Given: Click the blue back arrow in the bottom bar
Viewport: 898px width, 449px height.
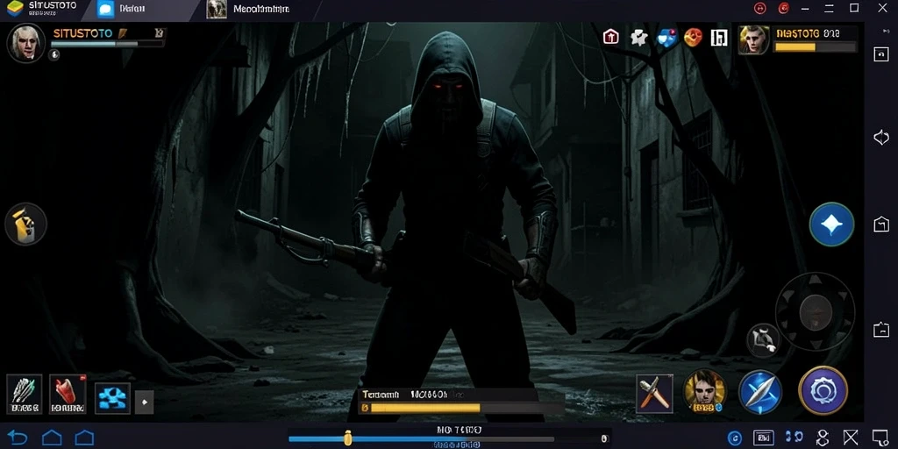Looking at the screenshot, I should point(18,438).
